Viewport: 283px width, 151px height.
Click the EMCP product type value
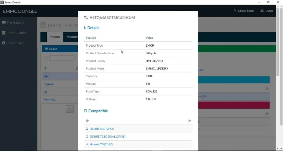tap(150, 46)
